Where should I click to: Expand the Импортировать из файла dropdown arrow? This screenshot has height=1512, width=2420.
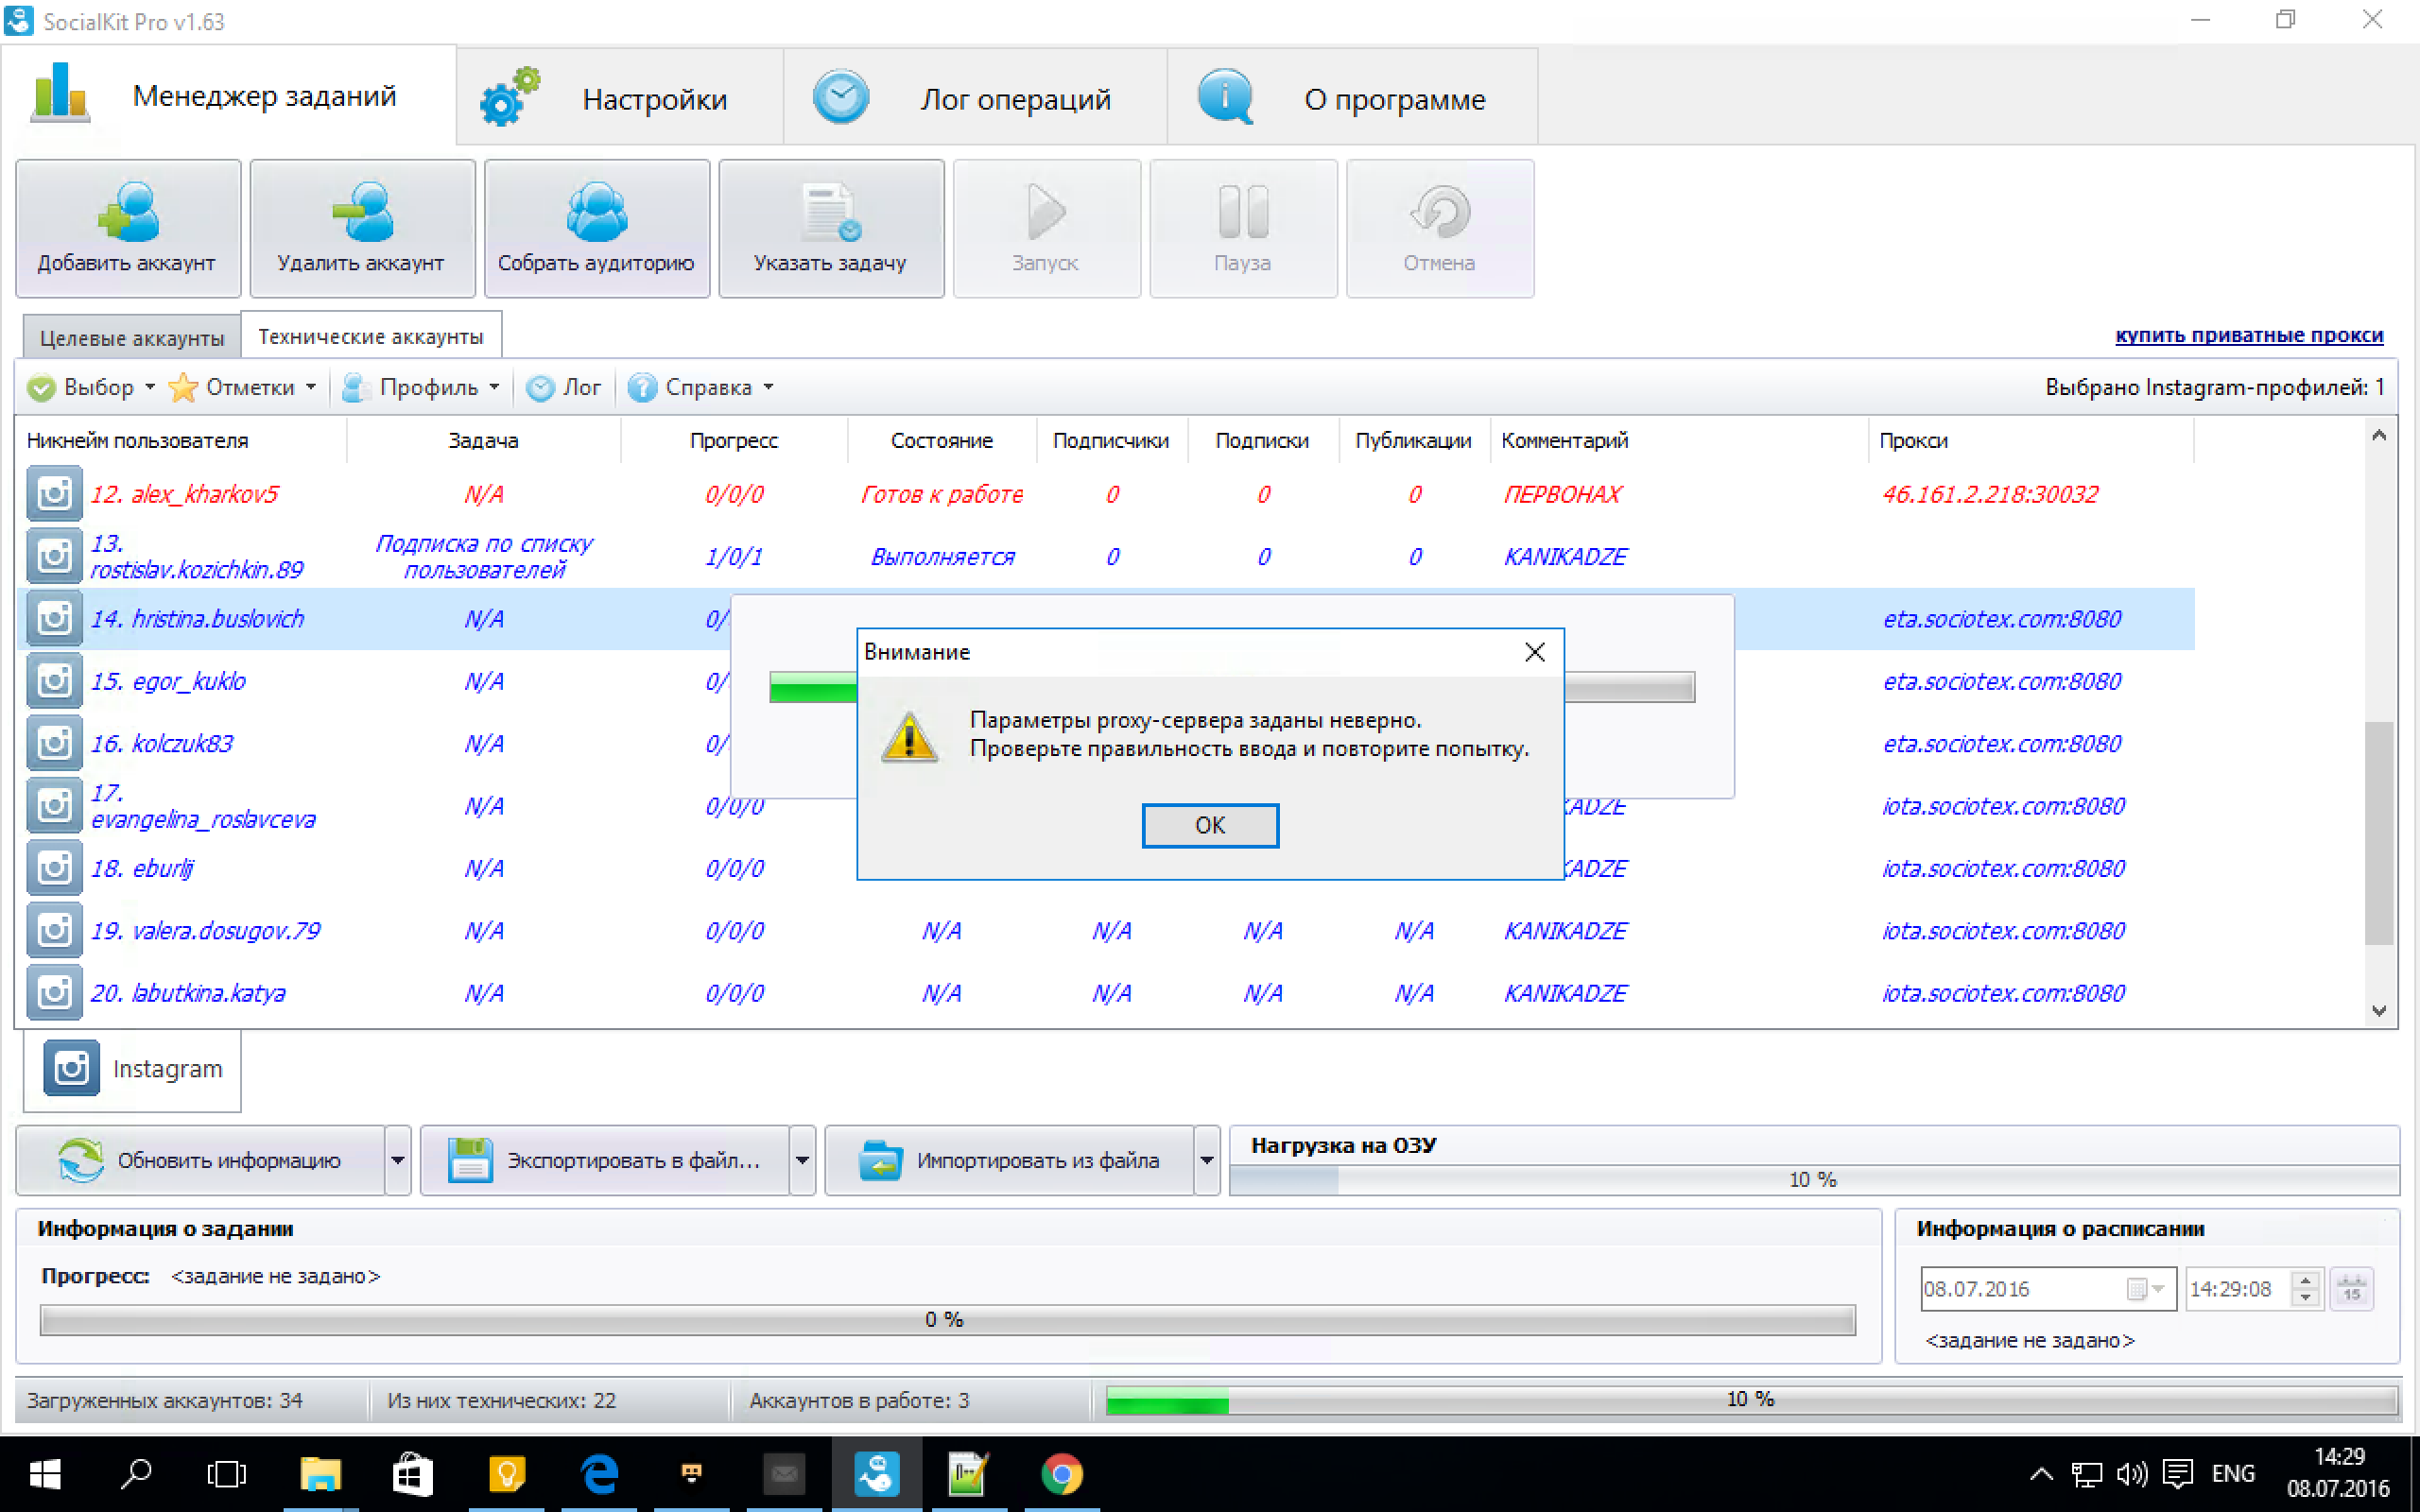pos(1207,1160)
